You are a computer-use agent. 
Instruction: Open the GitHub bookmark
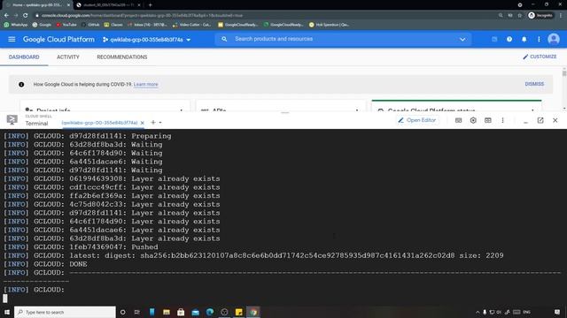[90, 25]
